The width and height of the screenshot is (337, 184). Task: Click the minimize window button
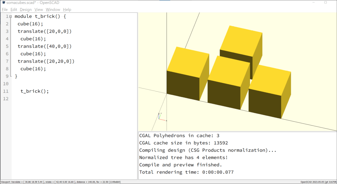[x=314, y=3]
